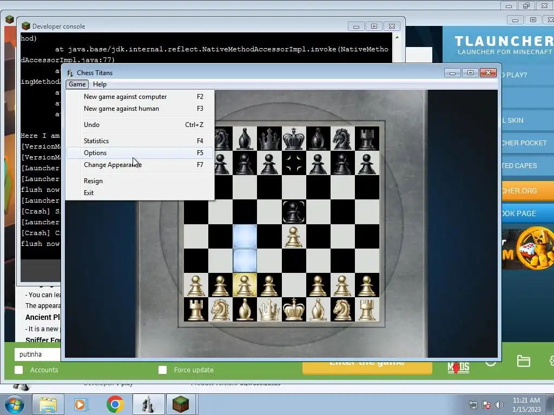The image size is (554, 415).
Task: Open the Help menu of Chess Titans
Action: click(x=100, y=84)
